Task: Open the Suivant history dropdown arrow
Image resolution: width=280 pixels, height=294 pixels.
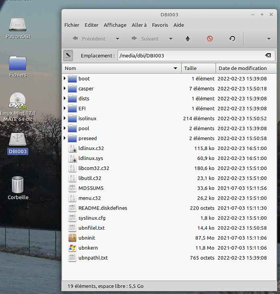Action: point(171,39)
